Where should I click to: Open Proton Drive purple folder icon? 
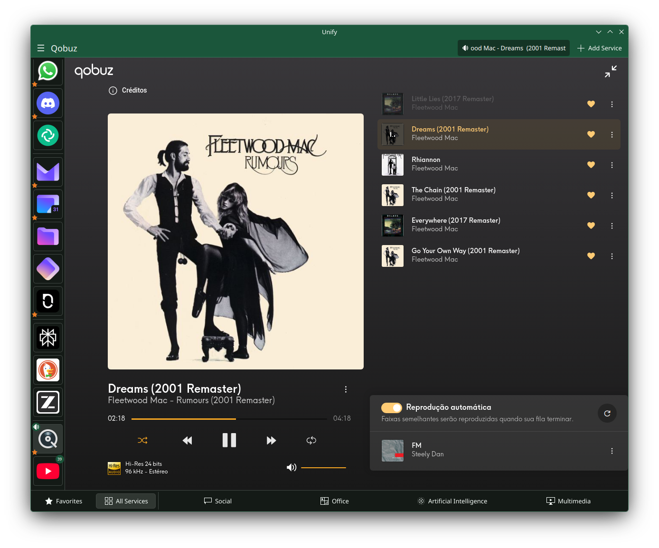48,236
